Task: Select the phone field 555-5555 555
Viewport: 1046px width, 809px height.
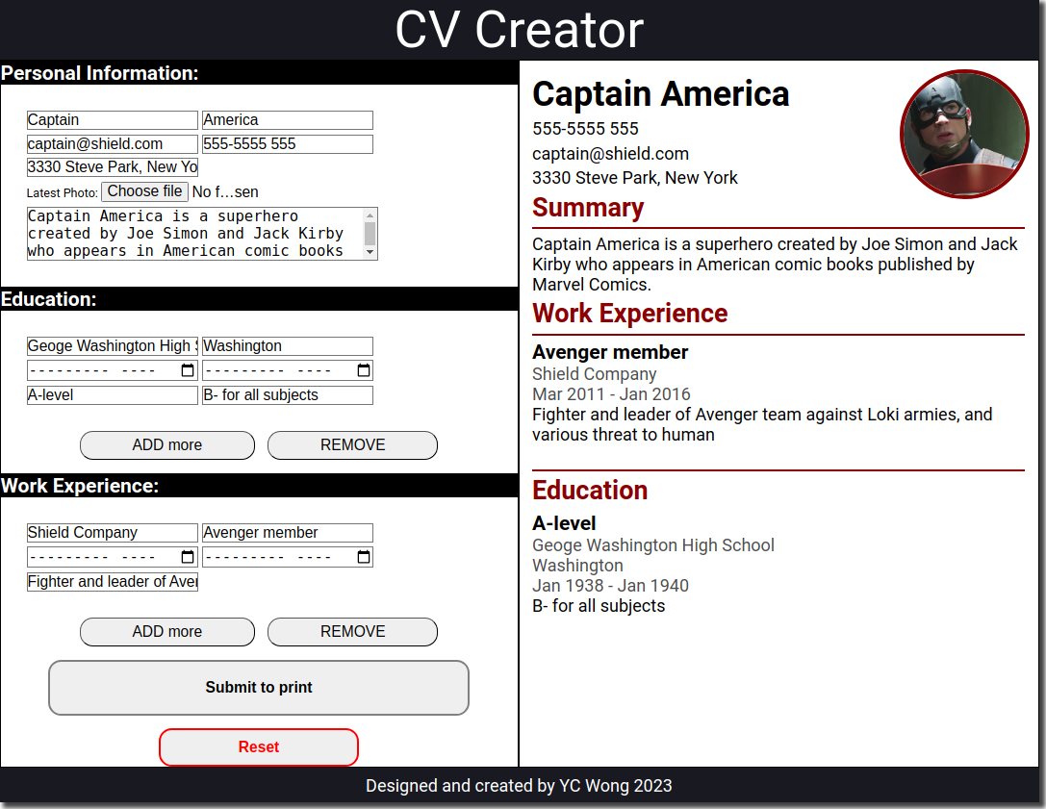Action: (288, 144)
